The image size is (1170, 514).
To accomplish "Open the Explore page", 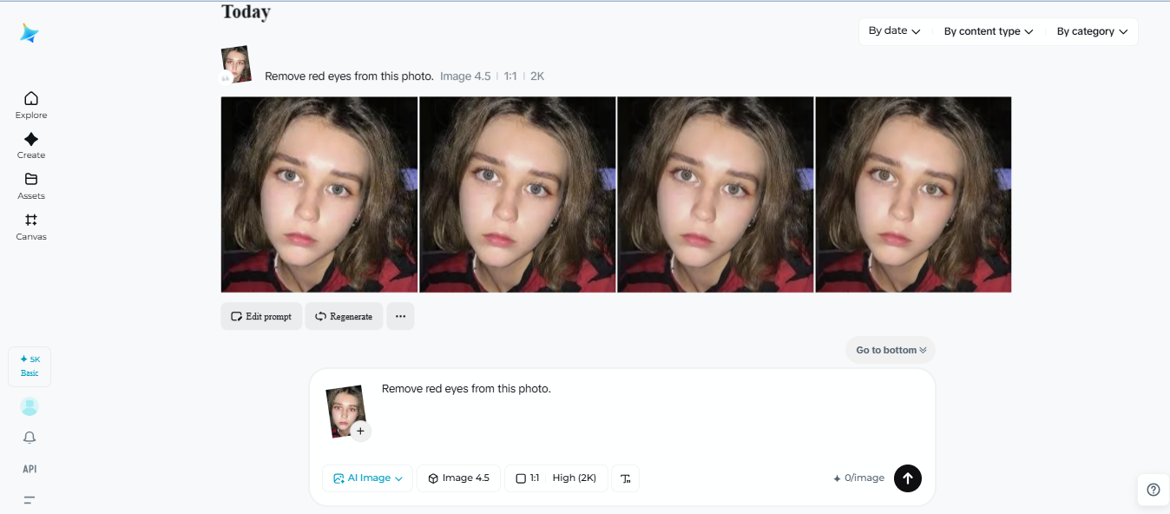I will (x=31, y=105).
